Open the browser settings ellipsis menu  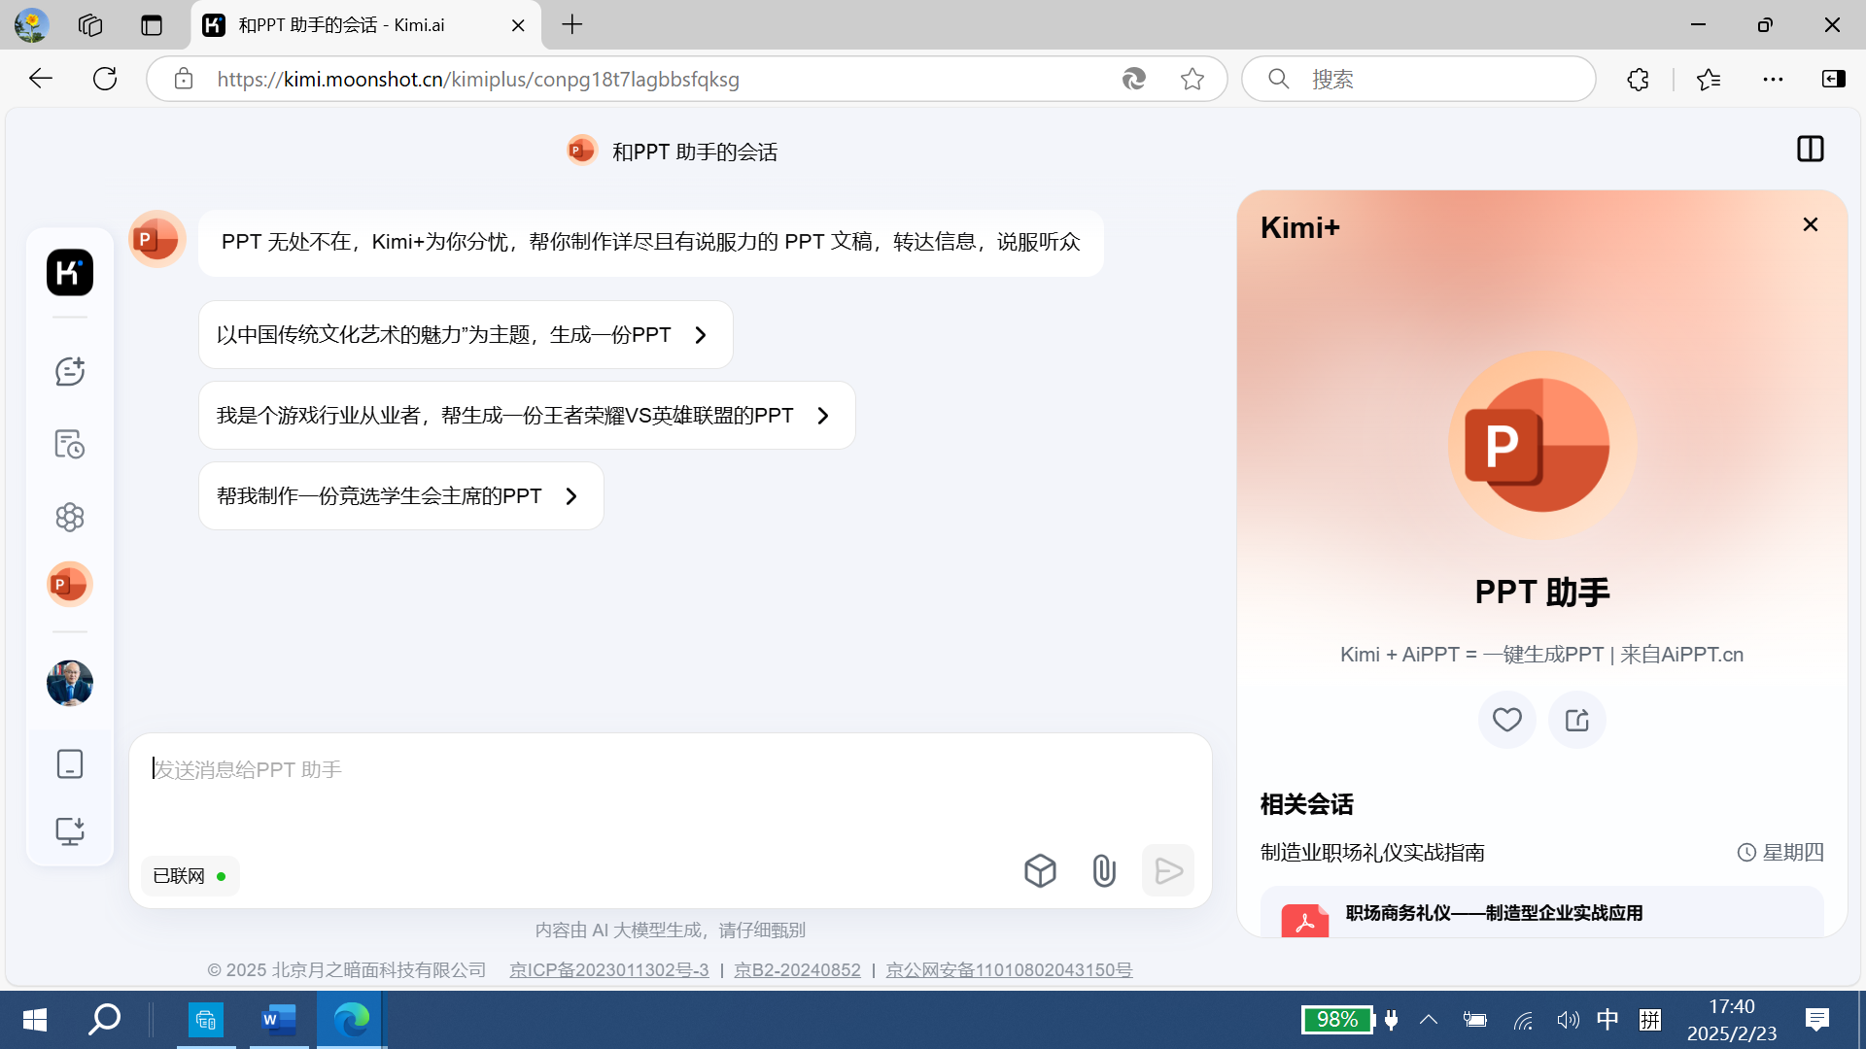[1773, 79]
